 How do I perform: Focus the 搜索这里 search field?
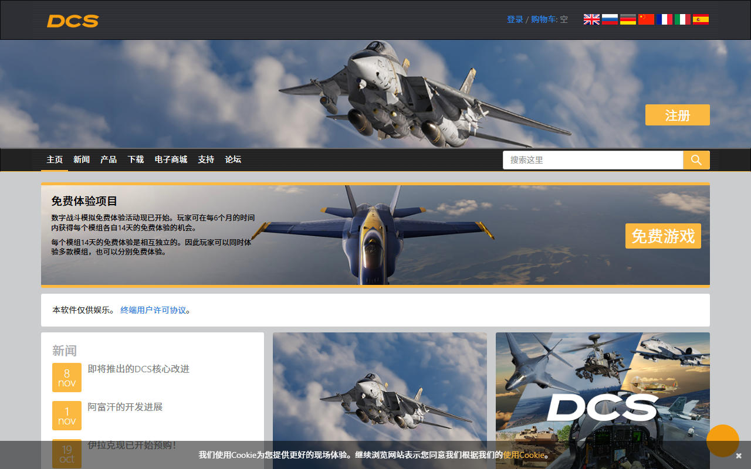coord(593,160)
